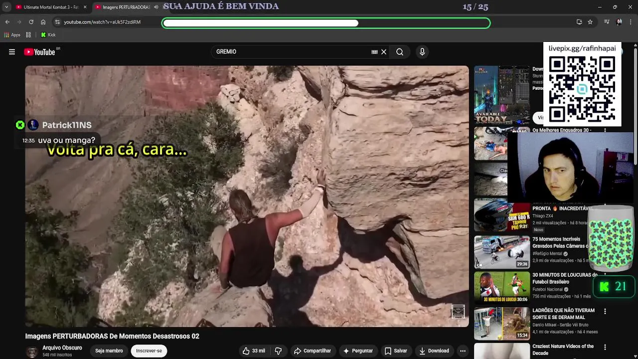
Task: Bookmark this page with star icon
Action: coord(590,22)
